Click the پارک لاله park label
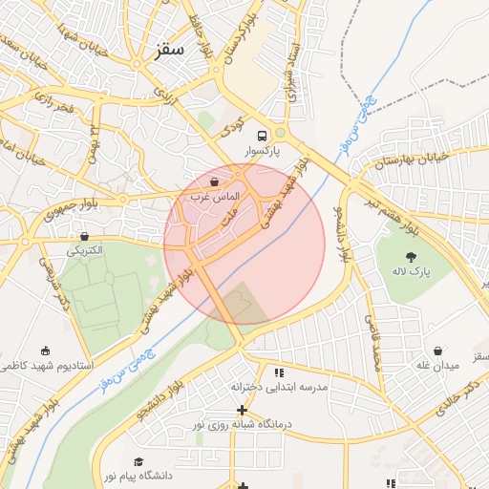Viewport: 489px width, 489px height. tap(411, 271)
